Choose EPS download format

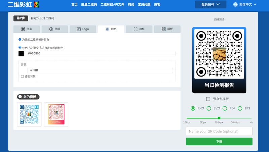[x=240, y=108]
